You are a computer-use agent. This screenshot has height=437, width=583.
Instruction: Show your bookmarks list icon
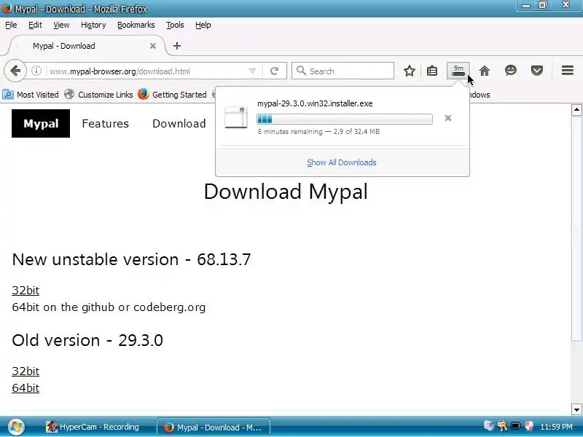[432, 71]
